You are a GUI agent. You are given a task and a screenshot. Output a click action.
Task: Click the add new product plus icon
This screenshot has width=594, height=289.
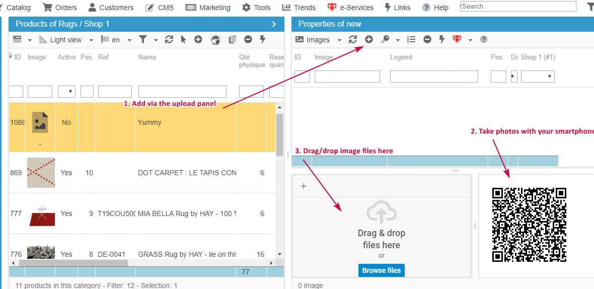198,39
